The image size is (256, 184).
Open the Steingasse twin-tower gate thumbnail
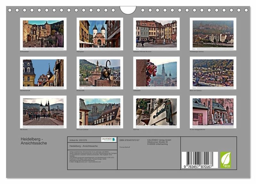(100, 34)
